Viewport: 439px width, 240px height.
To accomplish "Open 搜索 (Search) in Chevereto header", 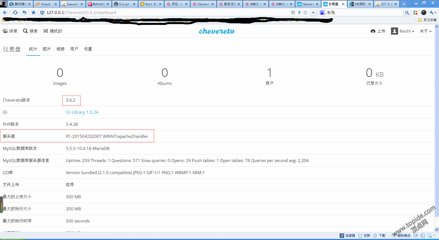I will [30, 31].
